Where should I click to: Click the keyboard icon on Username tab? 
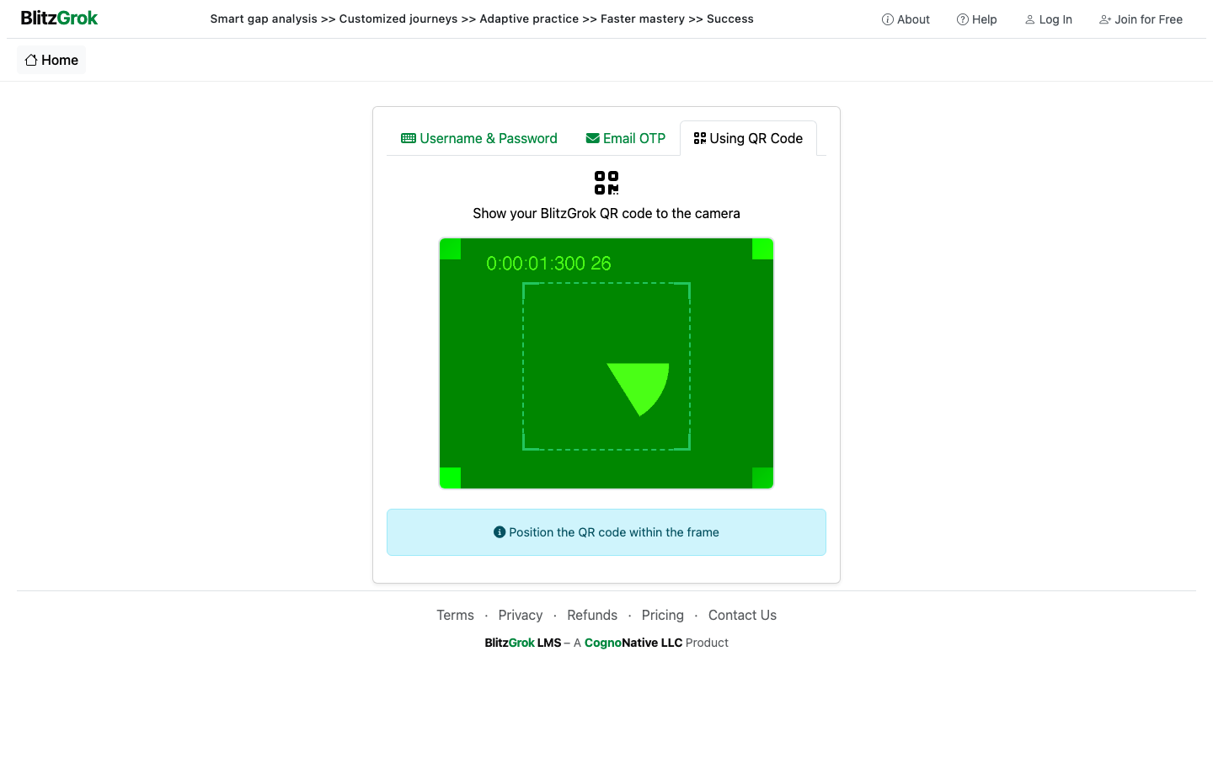[x=409, y=138]
